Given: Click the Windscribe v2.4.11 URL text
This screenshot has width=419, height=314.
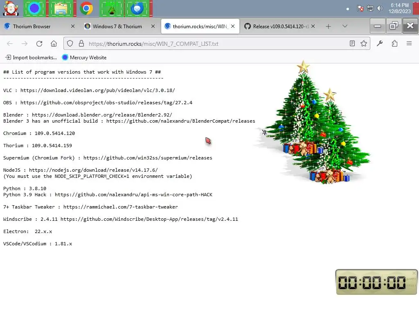Looking at the screenshot, I should tap(149, 219).
